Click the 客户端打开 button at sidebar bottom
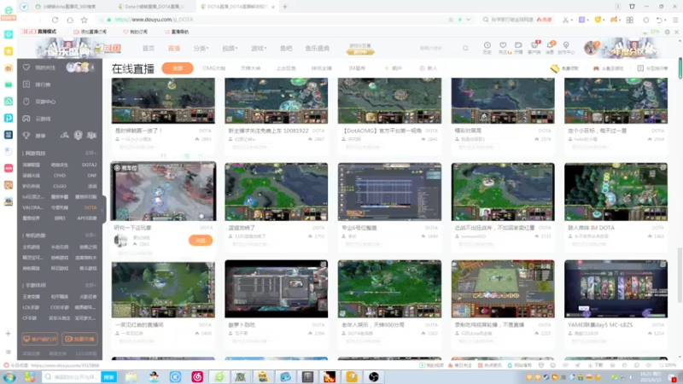Image resolution: width=683 pixels, height=384 pixels. click(39, 339)
